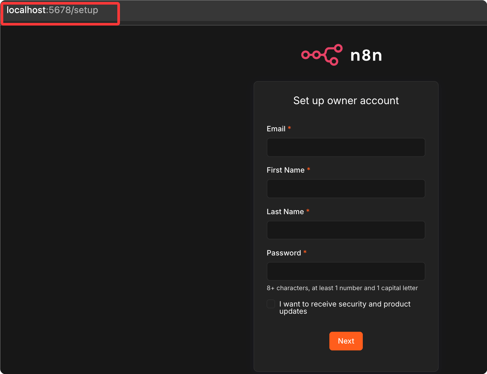This screenshot has width=487, height=374.
Task: Enable security and product updates checkbox
Action: click(x=271, y=304)
